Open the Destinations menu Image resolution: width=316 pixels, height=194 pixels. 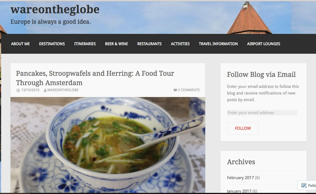click(52, 44)
